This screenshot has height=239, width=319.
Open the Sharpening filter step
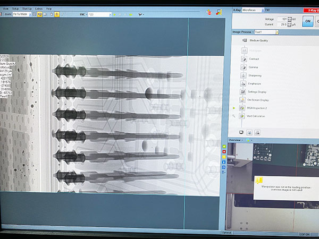click(x=256, y=75)
